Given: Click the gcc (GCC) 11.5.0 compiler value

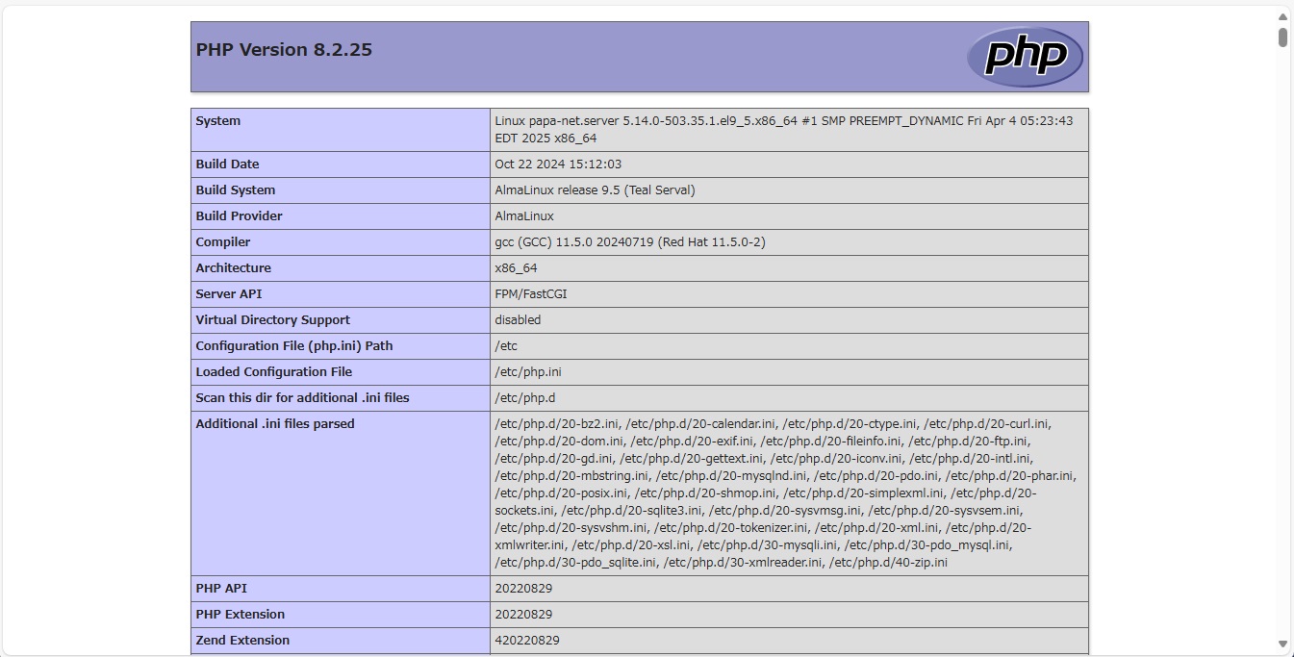Looking at the screenshot, I should (630, 242).
